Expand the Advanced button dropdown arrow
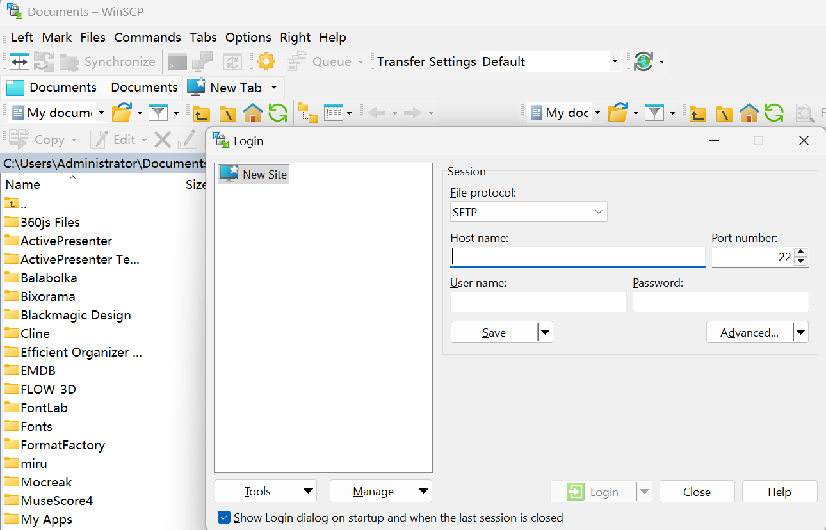The width and height of the screenshot is (826, 530). (x=800, y=332)
